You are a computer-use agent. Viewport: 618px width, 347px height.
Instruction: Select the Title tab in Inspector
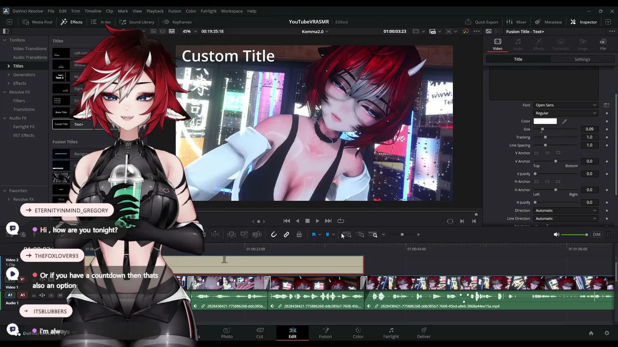click(x=518, y=59)
